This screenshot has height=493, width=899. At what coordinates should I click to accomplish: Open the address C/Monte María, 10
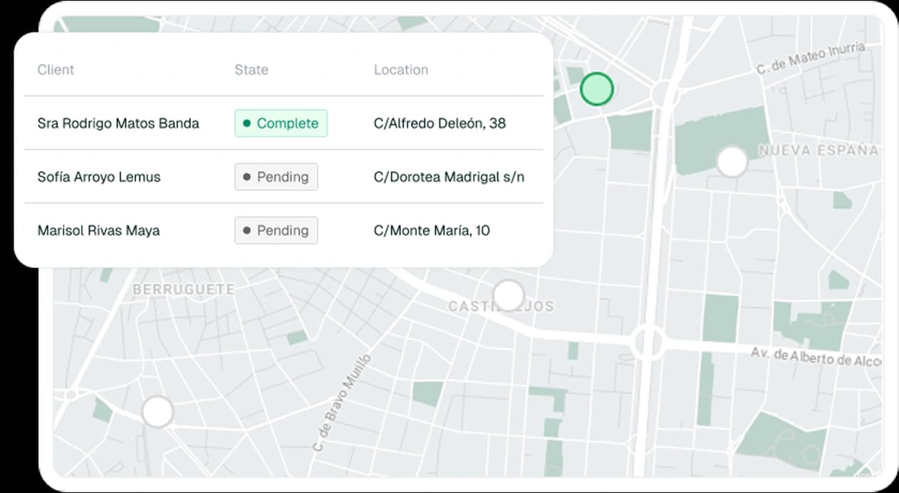432,230
